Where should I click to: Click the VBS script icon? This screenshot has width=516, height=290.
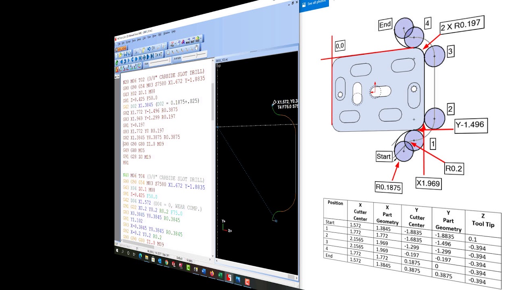tap(197, 39)
